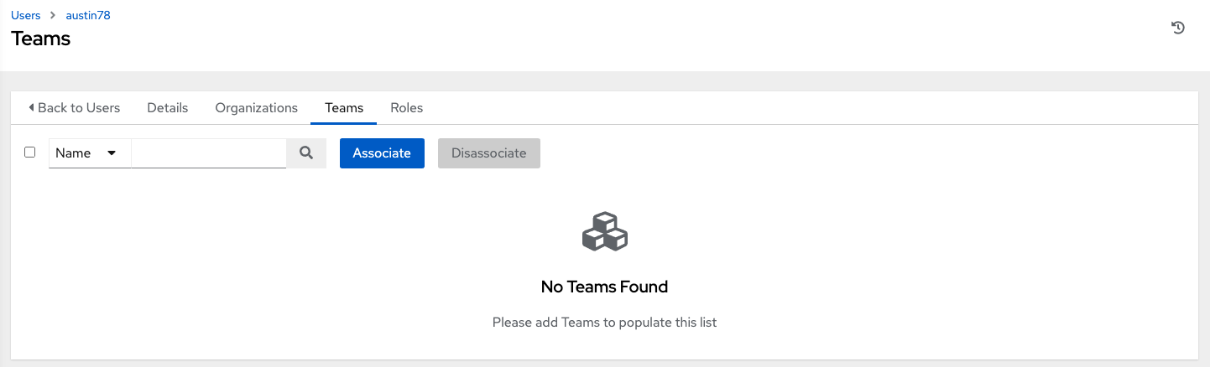This screenshot has width=1210, height=367.
Task: Click the 'Please add Teams' hint text
Action: click(605, 322)
